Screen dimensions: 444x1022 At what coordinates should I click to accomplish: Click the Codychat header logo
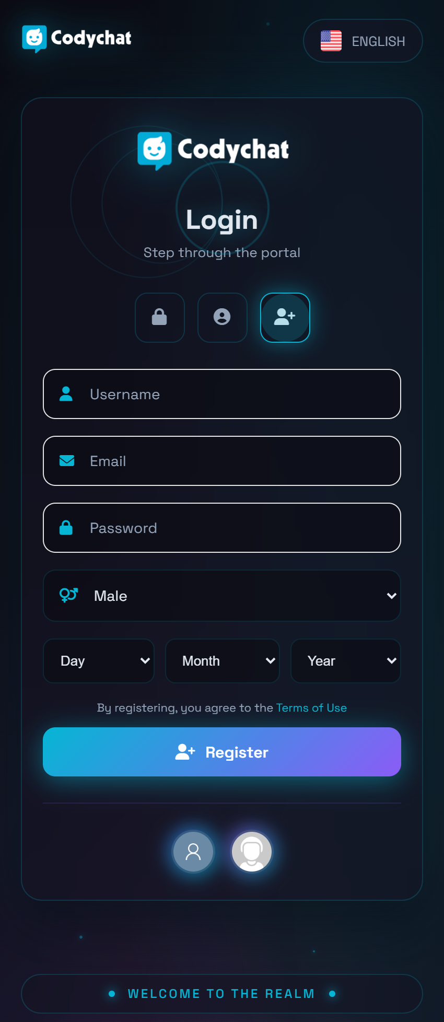(x=77, y=38)
